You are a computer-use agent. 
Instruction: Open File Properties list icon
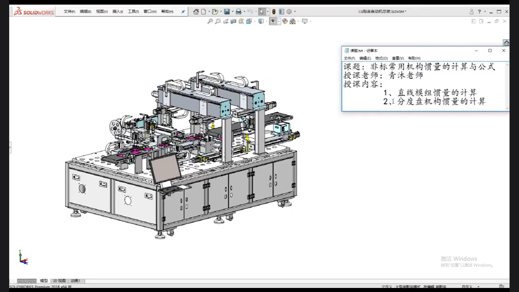coord(281,12)
